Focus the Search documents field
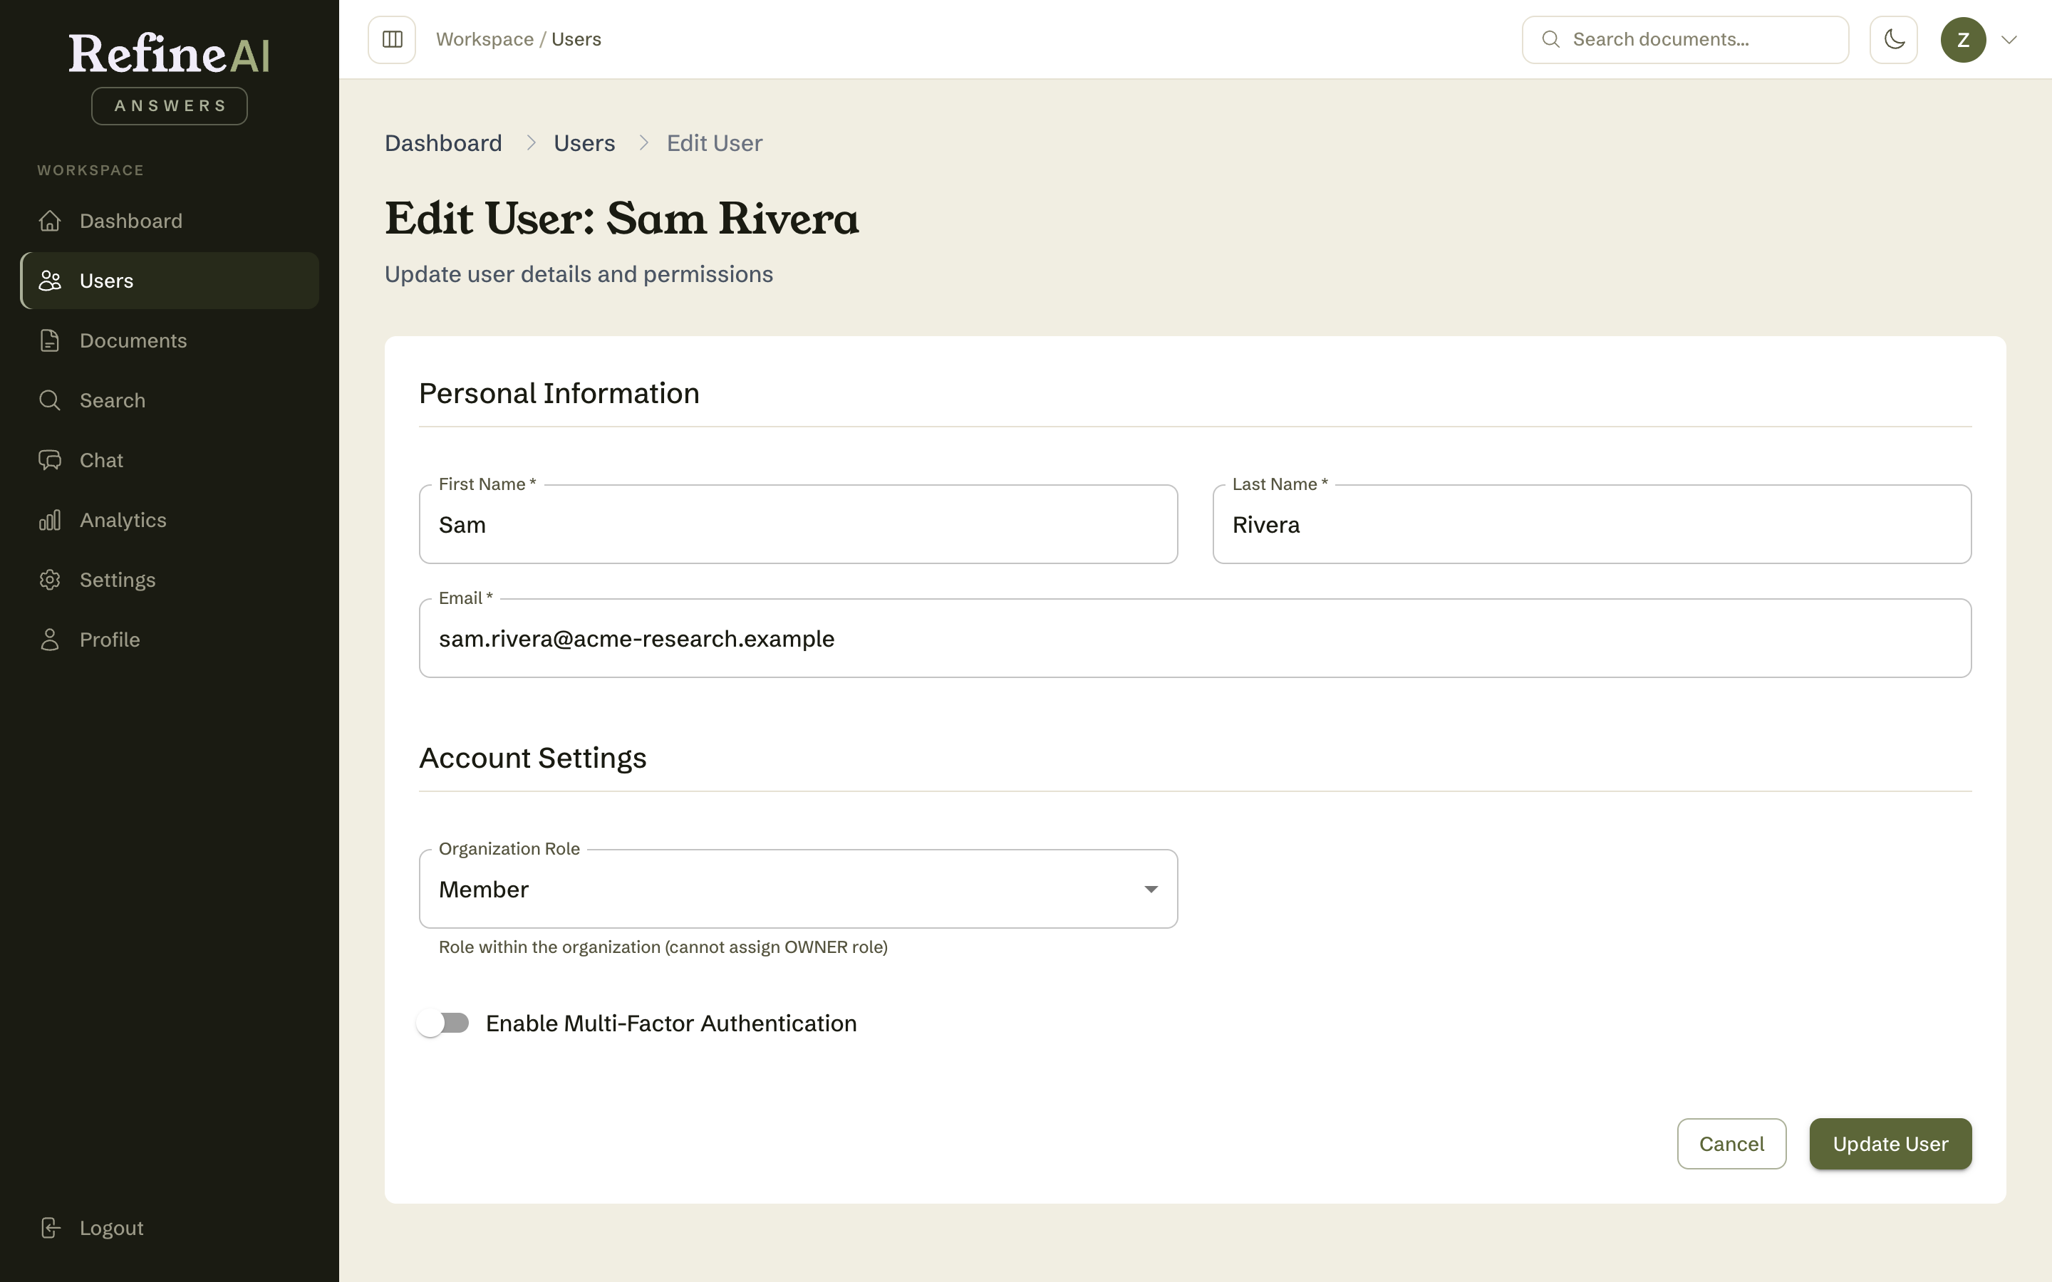Viewport: 2052px width, 1282px height. tap(1685, 39)
